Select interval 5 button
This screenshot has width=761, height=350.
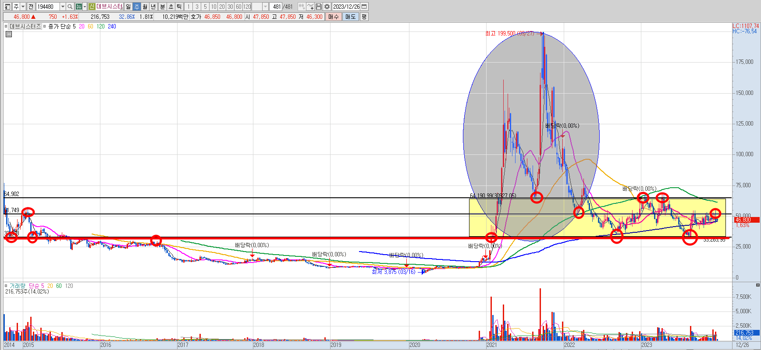tap(205, 7)
